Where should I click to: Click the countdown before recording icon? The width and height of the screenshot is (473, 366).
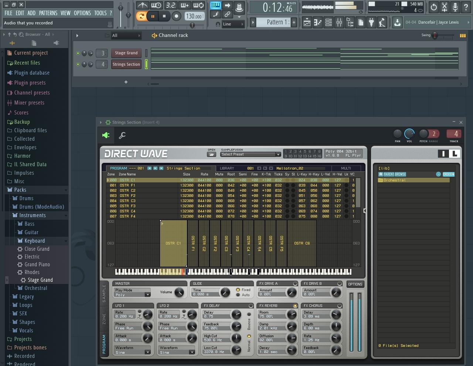click(170, 5)
